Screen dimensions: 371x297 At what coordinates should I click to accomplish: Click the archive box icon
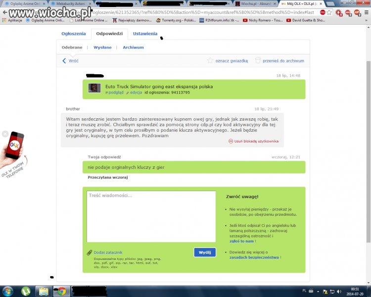click(x=258, y=60)
